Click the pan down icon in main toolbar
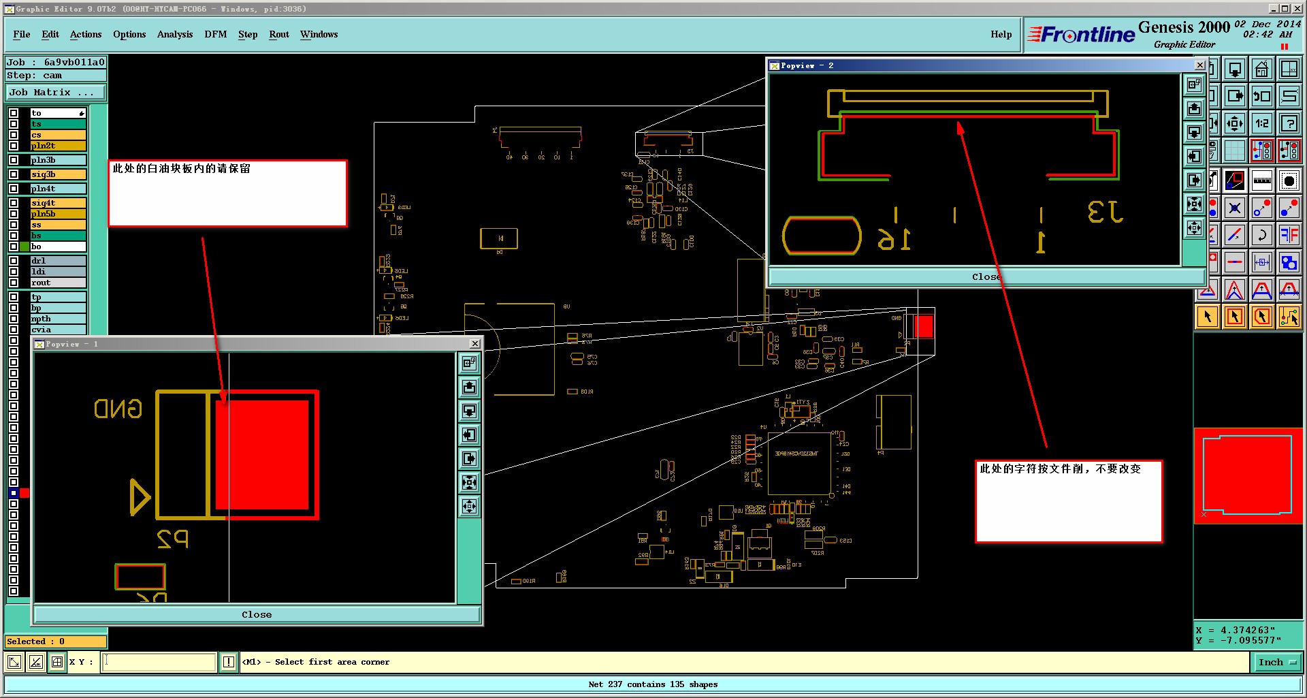Viewport: 1307px width, 698px height. pos(1235,69)
